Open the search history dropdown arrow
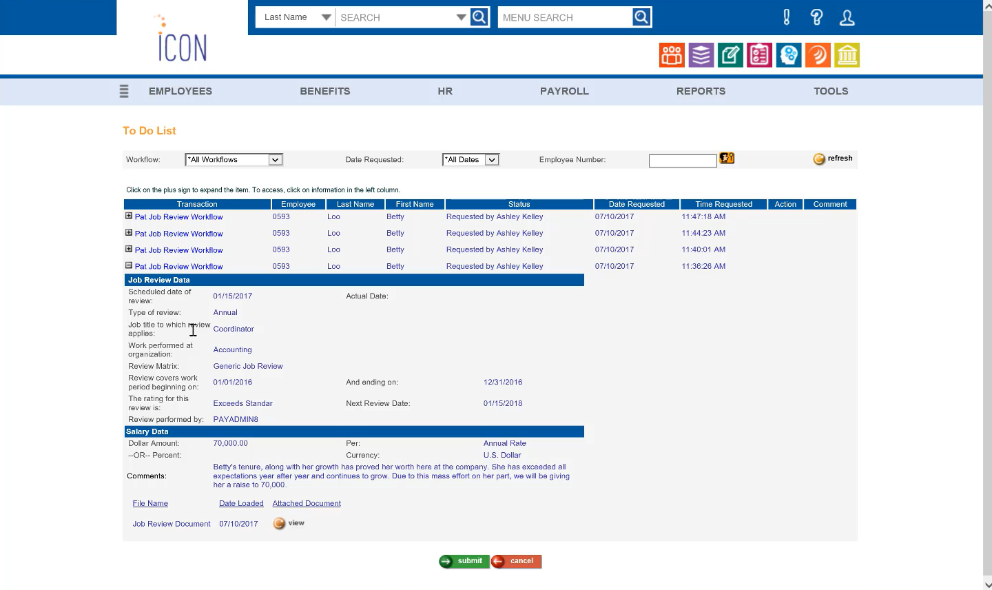 click(x=461, y=17)
